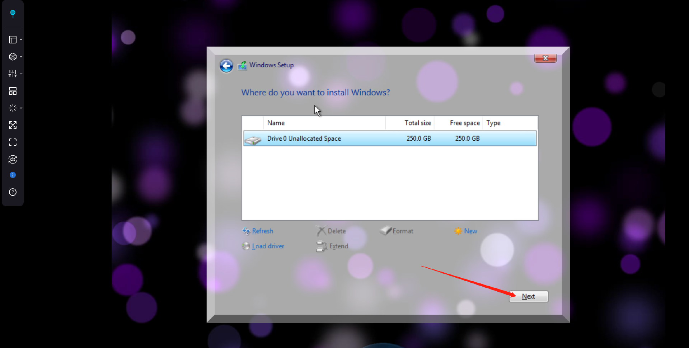The width and height of the screenshot is (689, 348).
Task: Click the Name column header
Action: point(324,123)
